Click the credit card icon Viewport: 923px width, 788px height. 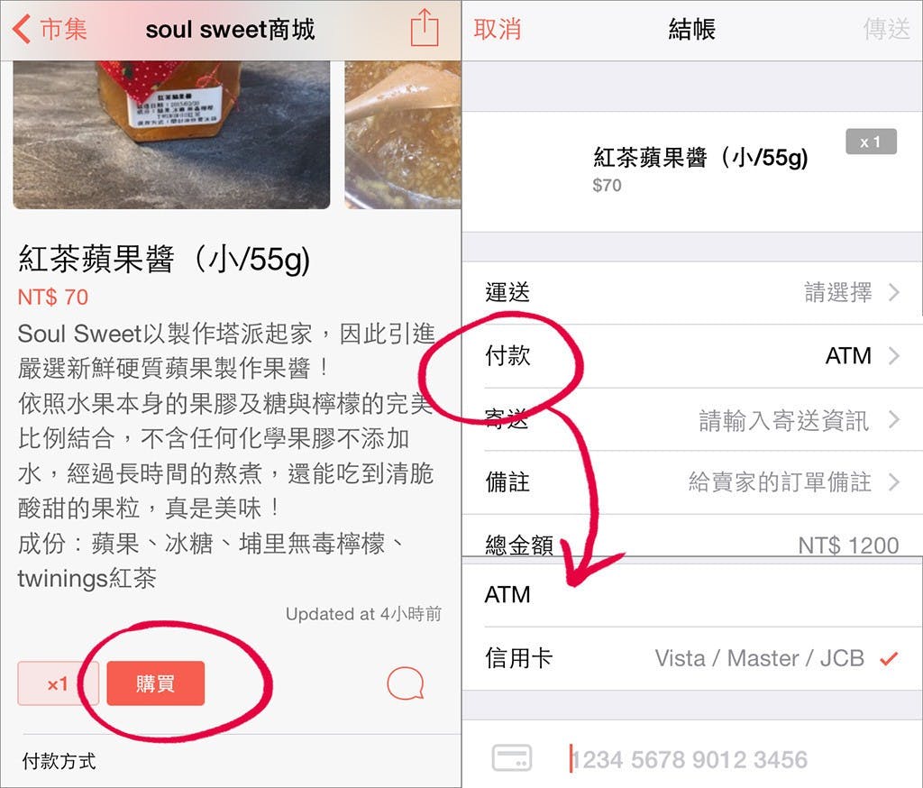[512, 758]
